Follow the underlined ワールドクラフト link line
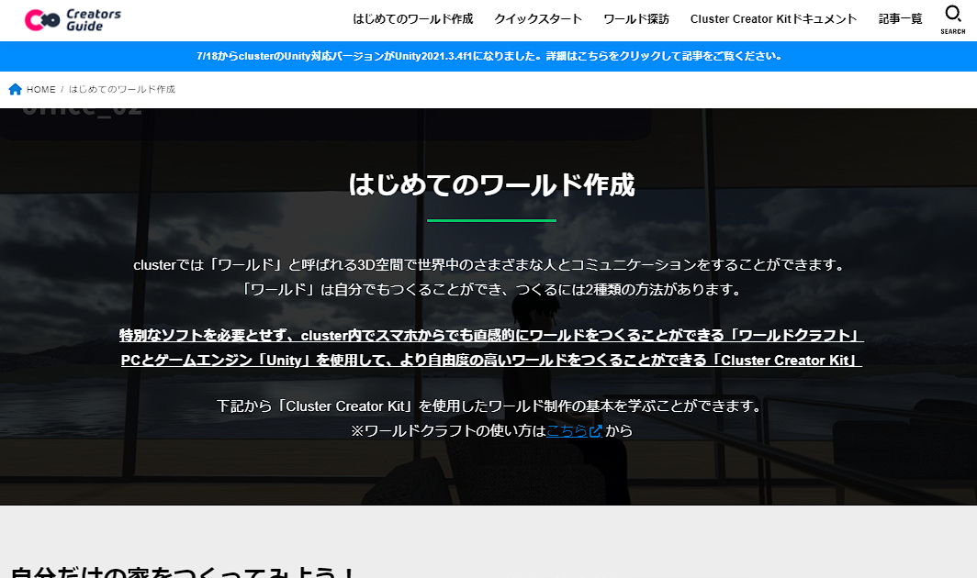The width and height of the screenshot is (977, 578). coord(491,336)
